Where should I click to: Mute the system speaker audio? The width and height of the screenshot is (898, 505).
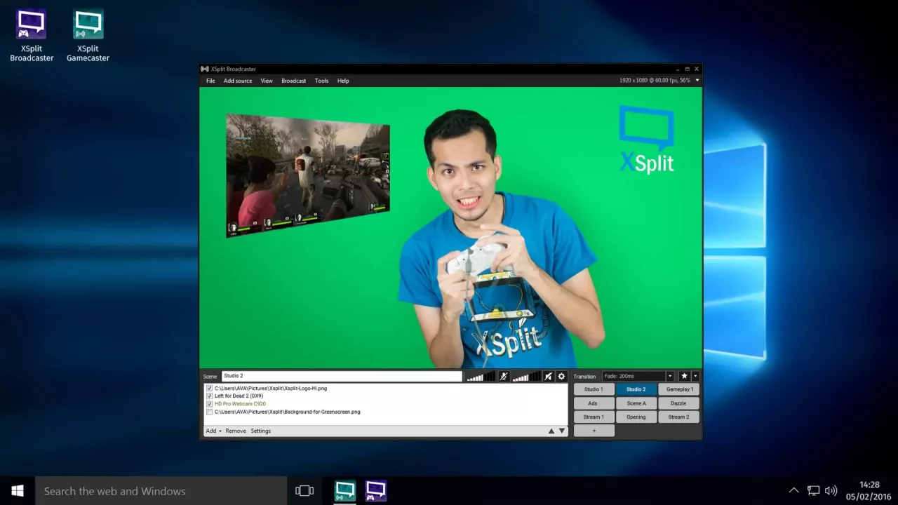coord(549,376)
